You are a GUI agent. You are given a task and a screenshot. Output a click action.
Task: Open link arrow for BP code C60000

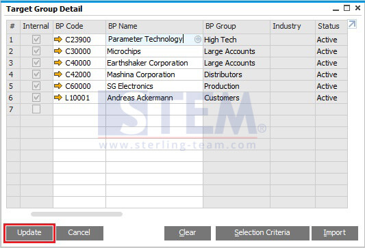coord(58,86)
